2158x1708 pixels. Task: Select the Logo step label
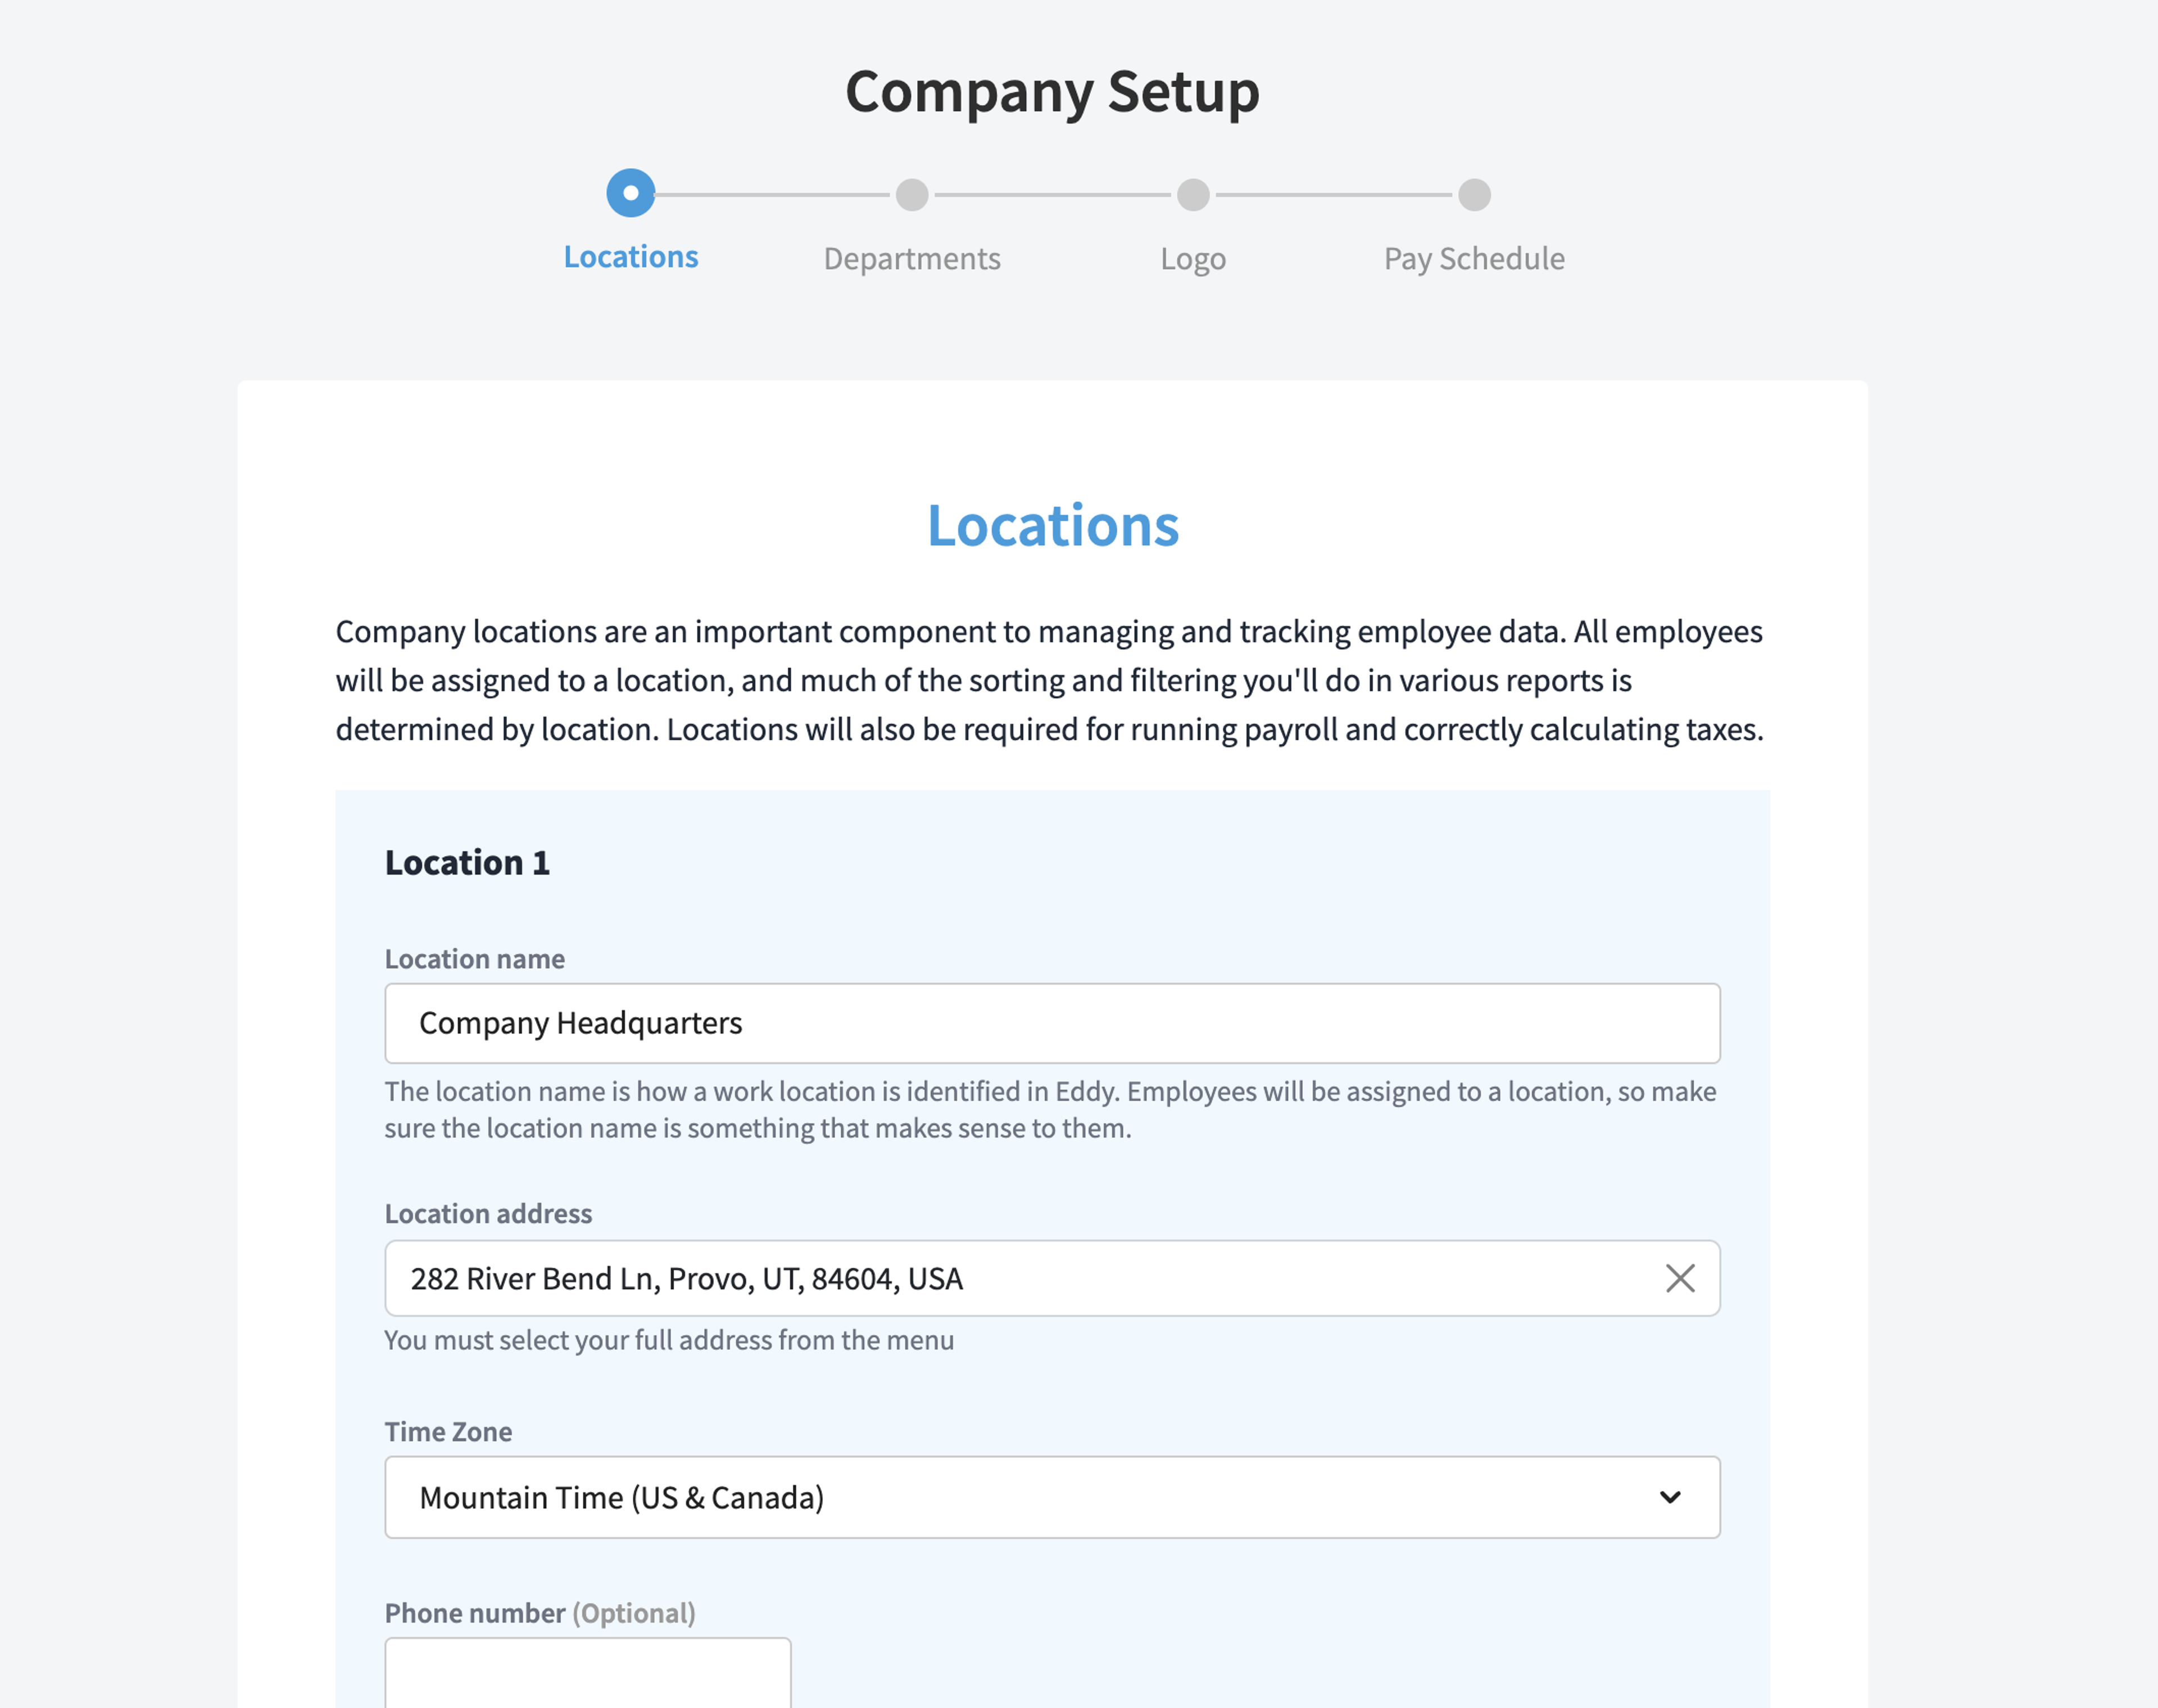click(x=1192, y=260)
